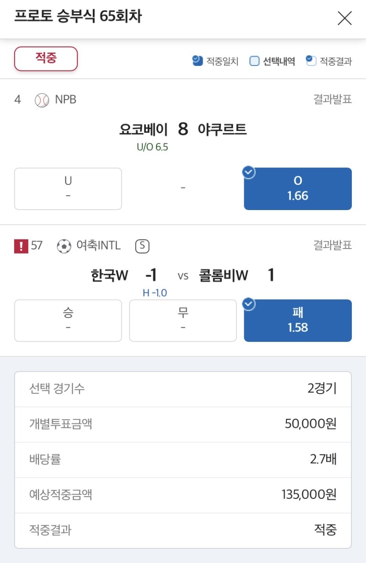Viewport: 366px width, 563px height.
Task: Click the U/O 6.5 handicap label
Action: [152, 147]
